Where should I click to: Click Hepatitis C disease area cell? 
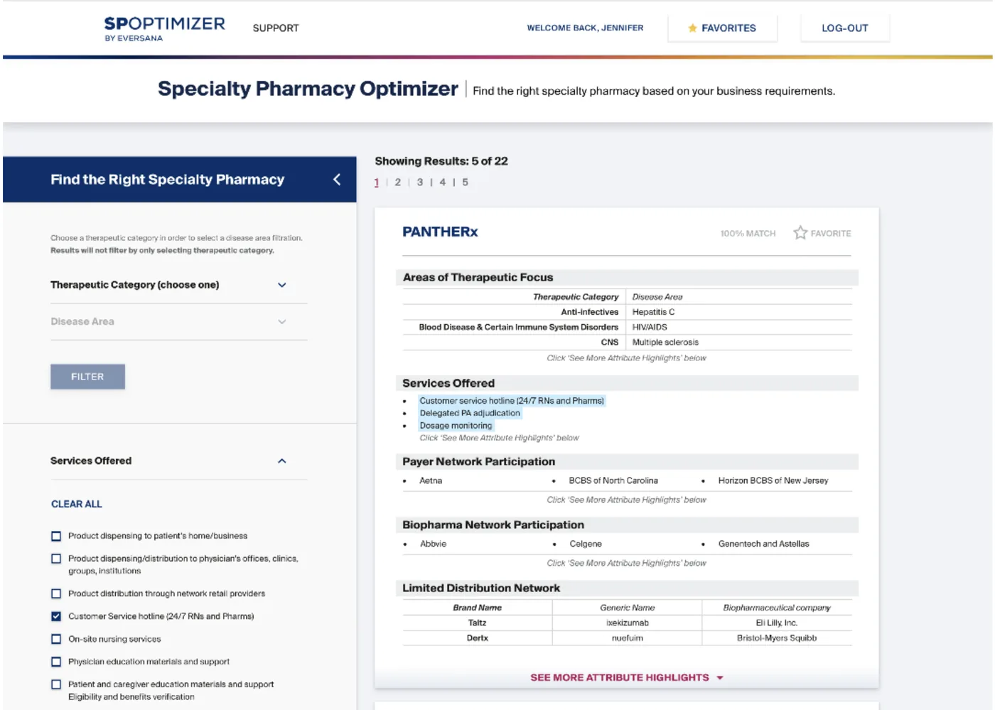[654, 312]
